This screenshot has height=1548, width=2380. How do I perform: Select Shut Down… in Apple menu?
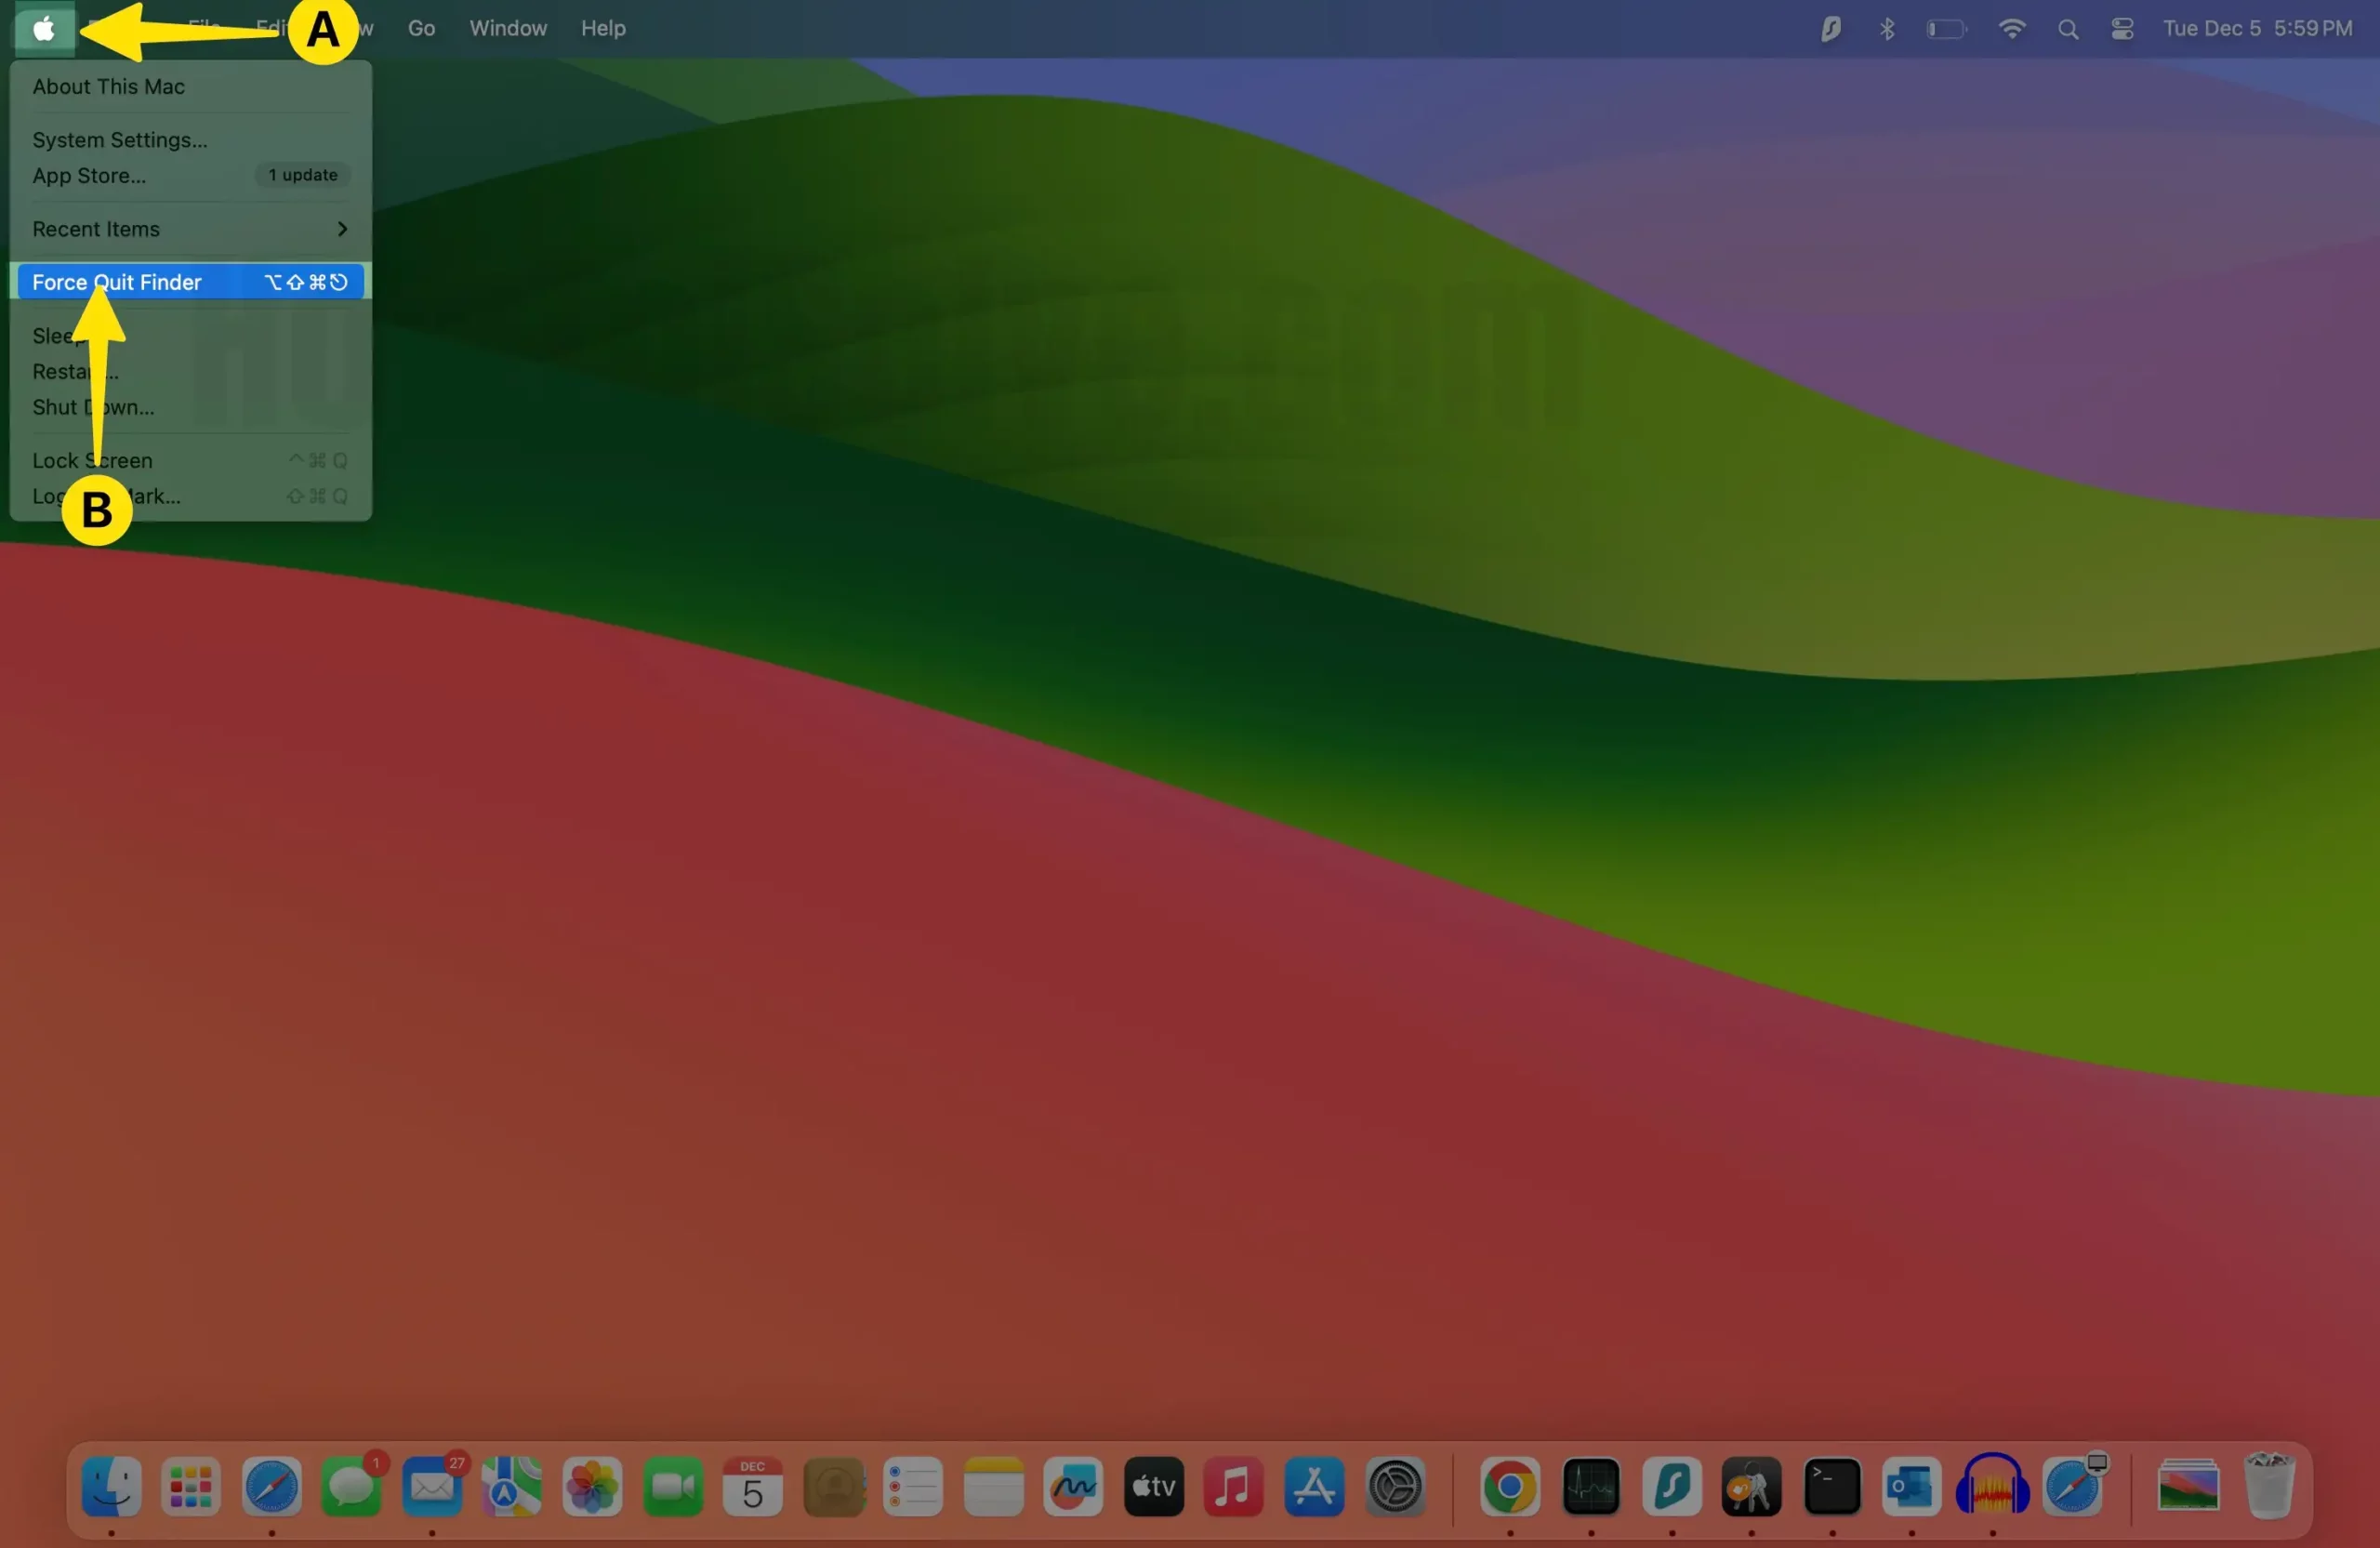[x=93, y=407]
